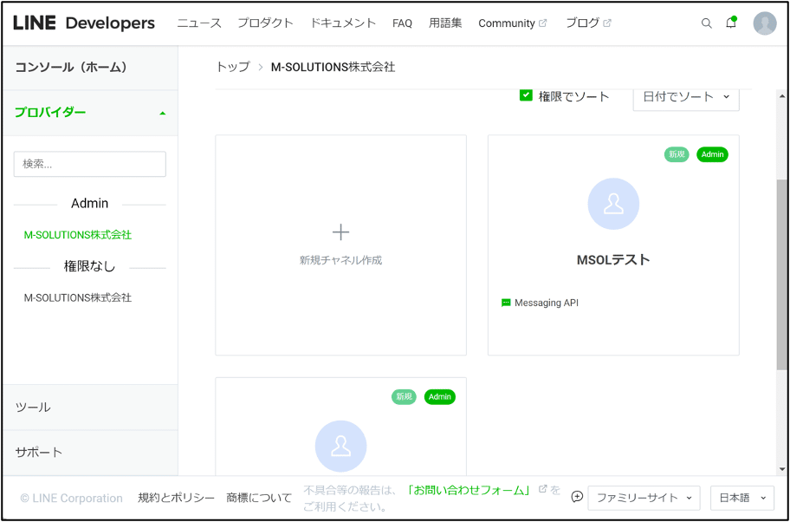Viewport: 790px width, 522px height.
Task: Open the プロダクト menu item
Action: tap(265, 23)
